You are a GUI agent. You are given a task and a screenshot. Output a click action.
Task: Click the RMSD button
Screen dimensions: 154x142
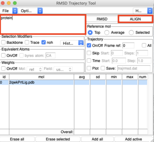[x=102, y=19]
